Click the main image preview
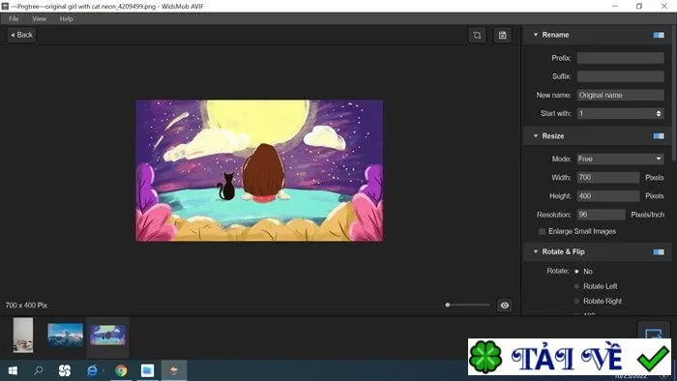The height and width of the screenshot is (381, 677). click(259, 170)
